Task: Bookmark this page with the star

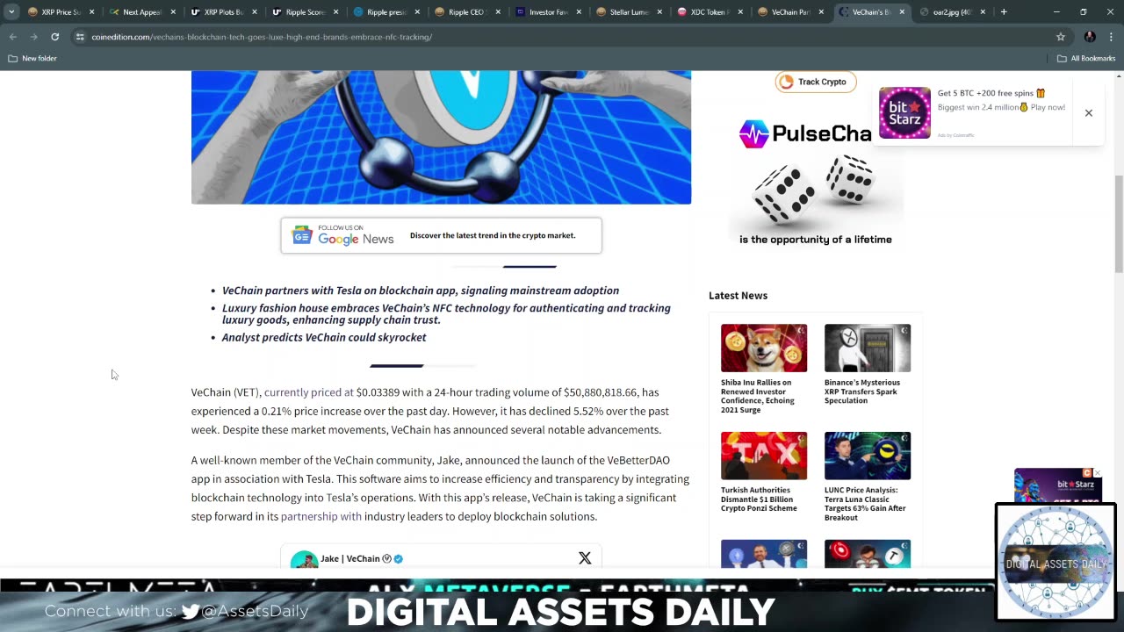Action: click(1061, 37)
